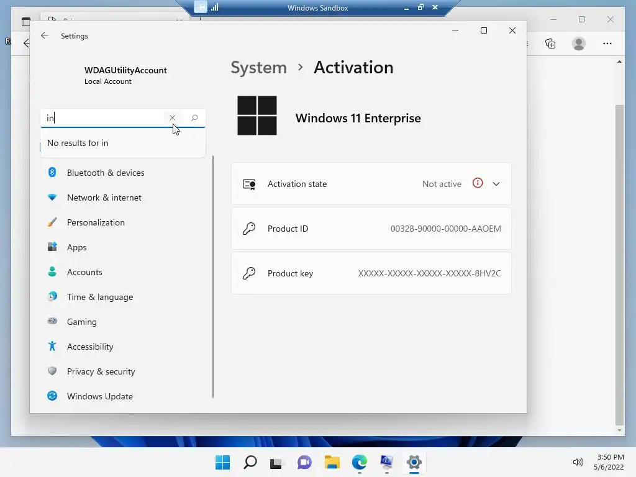Click the Activation state certificate icon

pyautogui.click(x=249, y=184)
